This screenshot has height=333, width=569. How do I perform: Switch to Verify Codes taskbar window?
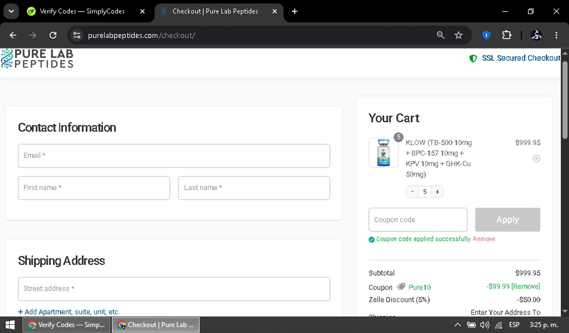pos(66,325)
